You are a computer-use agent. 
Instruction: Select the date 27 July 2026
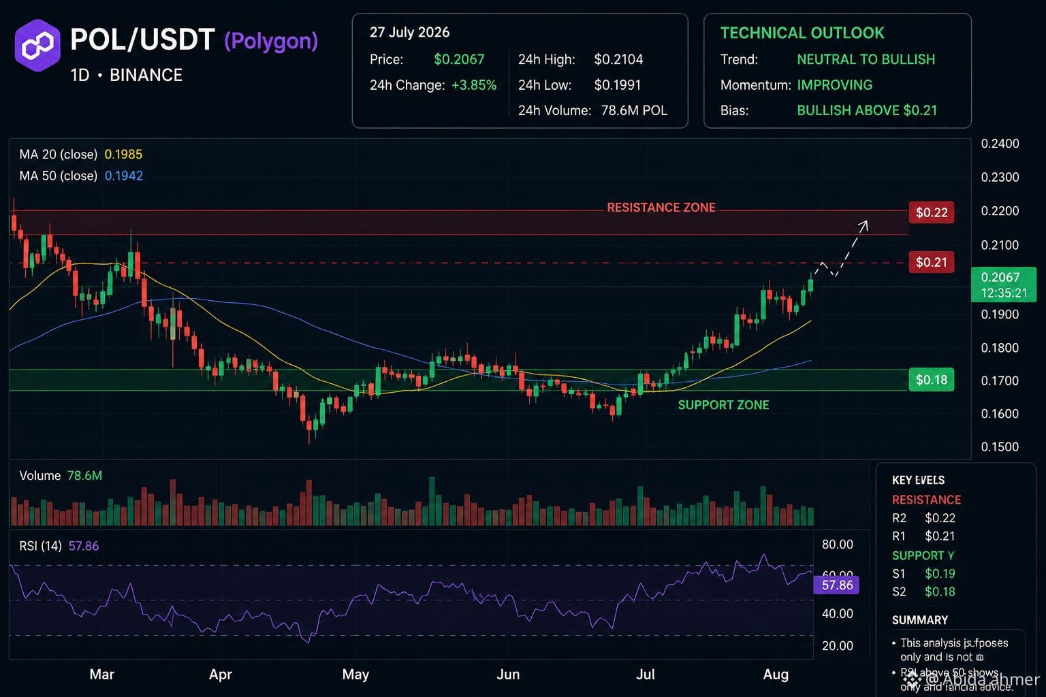pyautogui.click(x=409, y=32)
